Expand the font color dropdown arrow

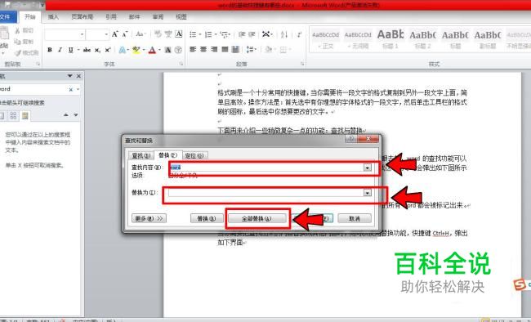pyautogui.click(x=159, y=50)
